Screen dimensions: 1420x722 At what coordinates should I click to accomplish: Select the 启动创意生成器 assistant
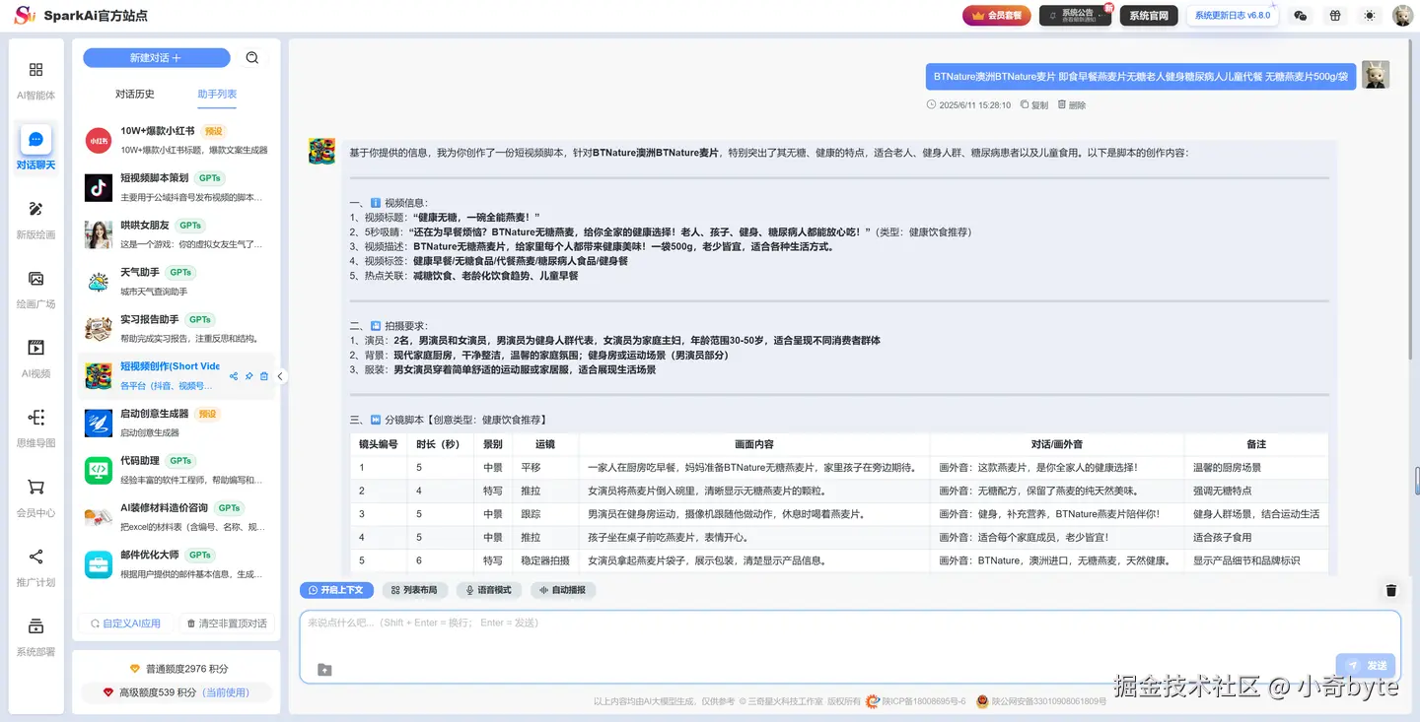pos(177,423)
